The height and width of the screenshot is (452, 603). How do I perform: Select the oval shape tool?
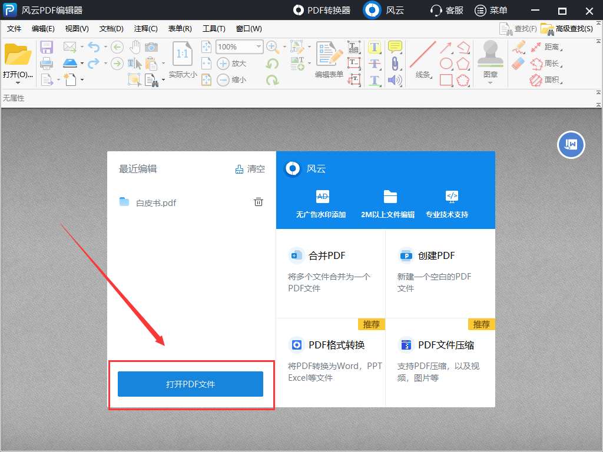click(446, 64)
